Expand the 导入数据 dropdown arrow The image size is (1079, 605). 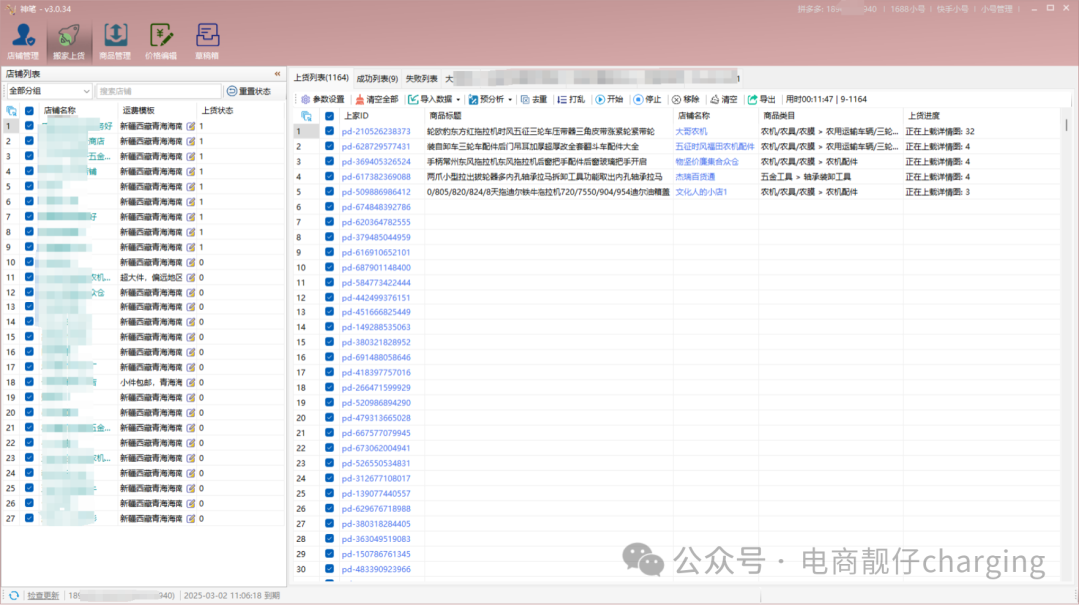pos(458,100)
